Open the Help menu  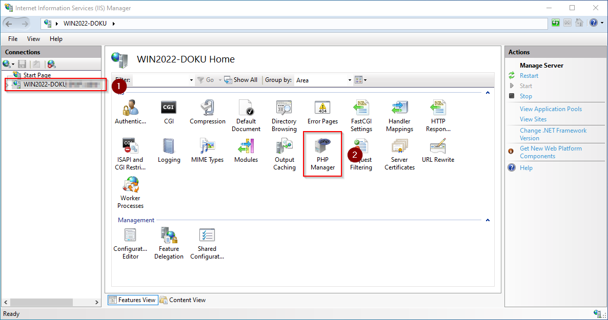pos(56,39)
